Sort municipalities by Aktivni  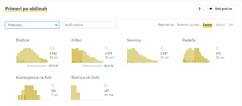pos(221,25)
